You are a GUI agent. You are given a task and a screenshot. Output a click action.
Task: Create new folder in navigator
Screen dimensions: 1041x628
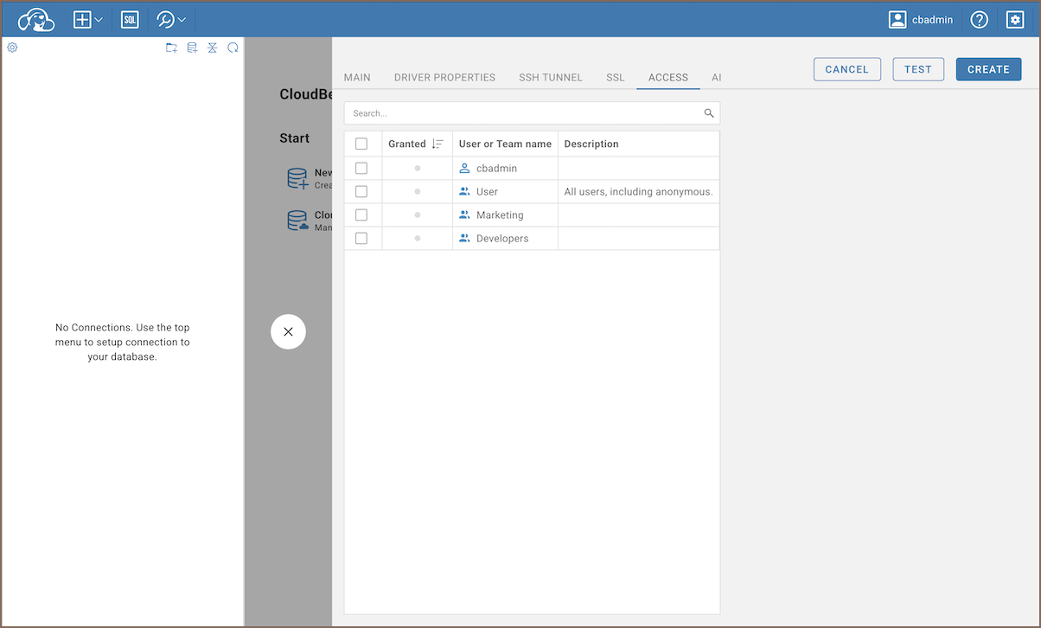coord(171,48)
